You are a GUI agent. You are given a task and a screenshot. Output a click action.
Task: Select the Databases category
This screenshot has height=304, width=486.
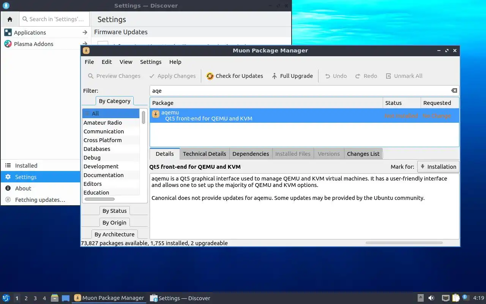coord(111,149)
